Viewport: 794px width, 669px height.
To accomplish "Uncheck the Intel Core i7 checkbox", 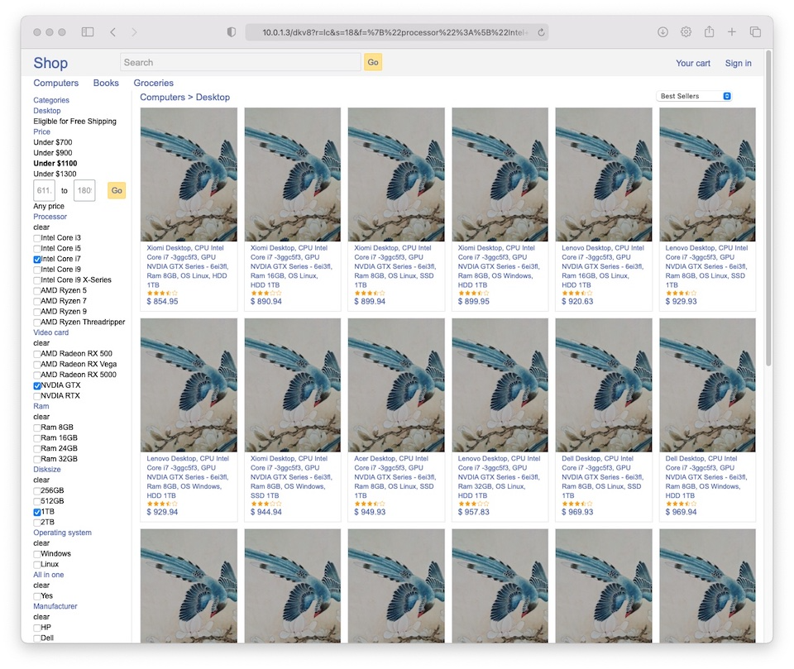I will click(37, 259).
